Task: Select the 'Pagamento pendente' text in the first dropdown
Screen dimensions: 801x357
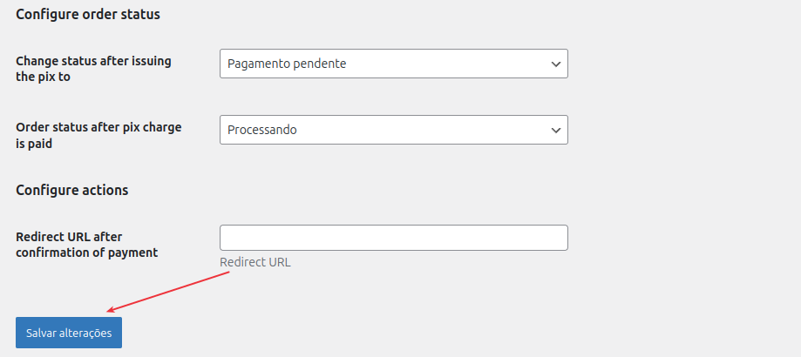Action: point(287,64)
